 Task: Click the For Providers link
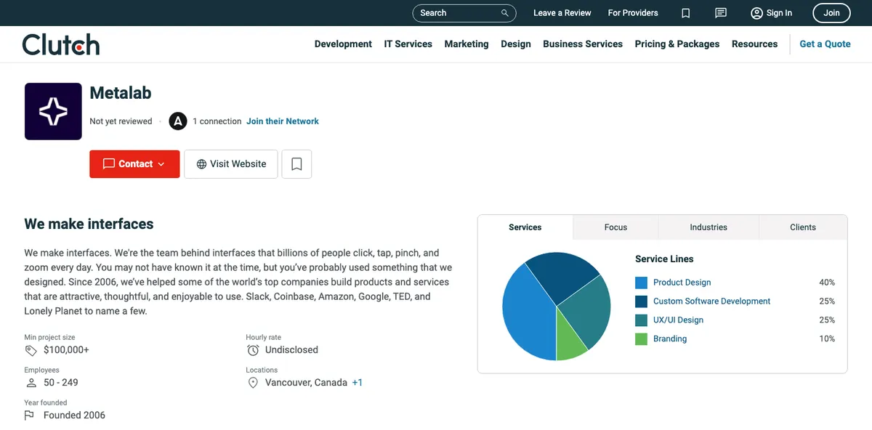633,13
